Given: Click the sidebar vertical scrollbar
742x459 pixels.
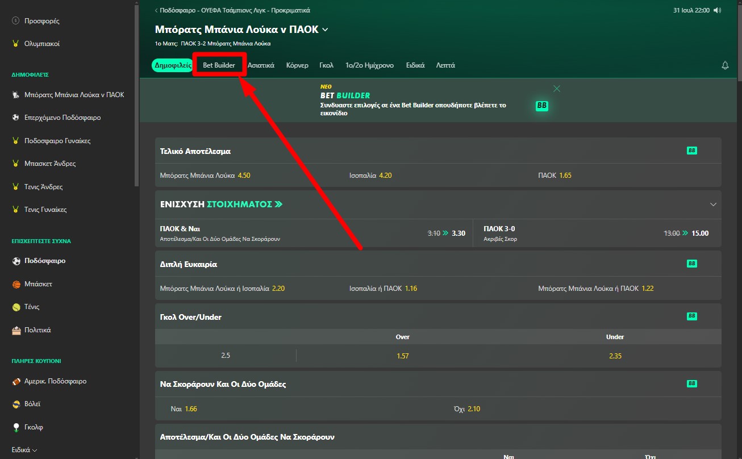Looking at the screenshot, I should click(136, 95).
